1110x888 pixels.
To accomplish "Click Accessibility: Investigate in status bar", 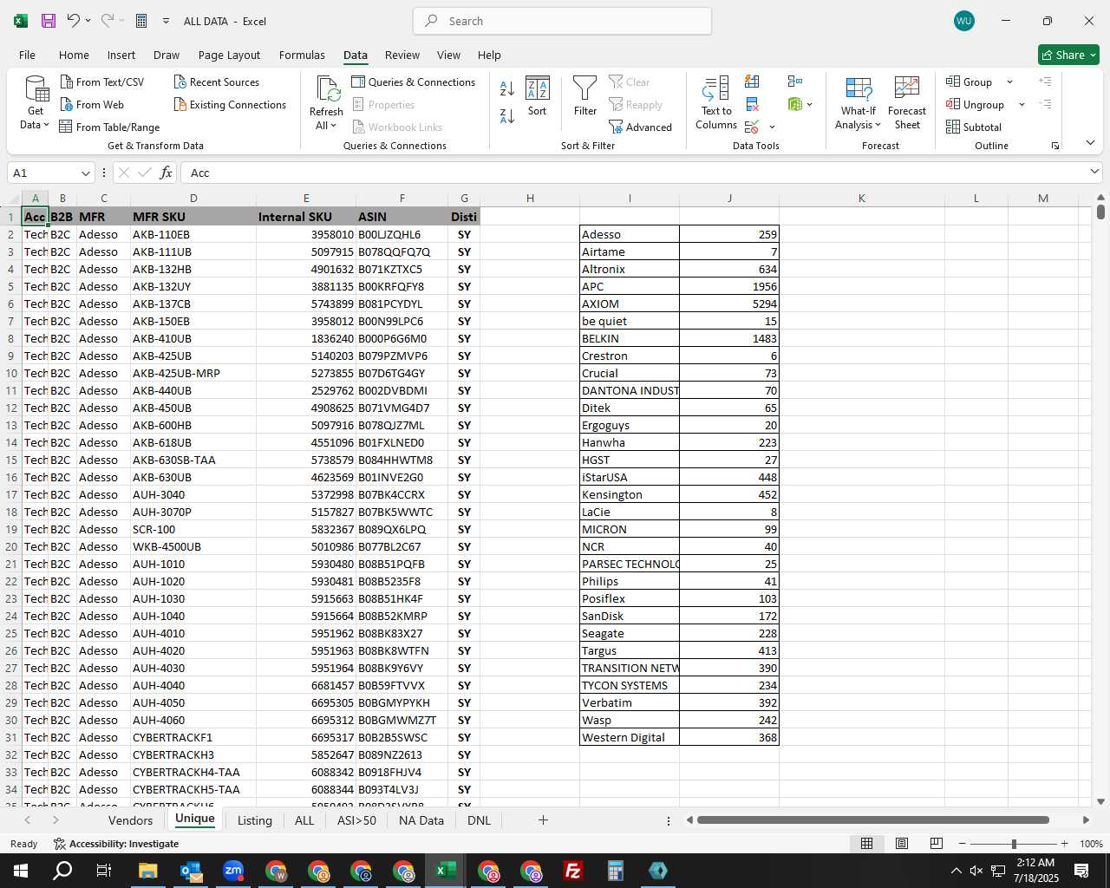I will [x=116, y=843].
